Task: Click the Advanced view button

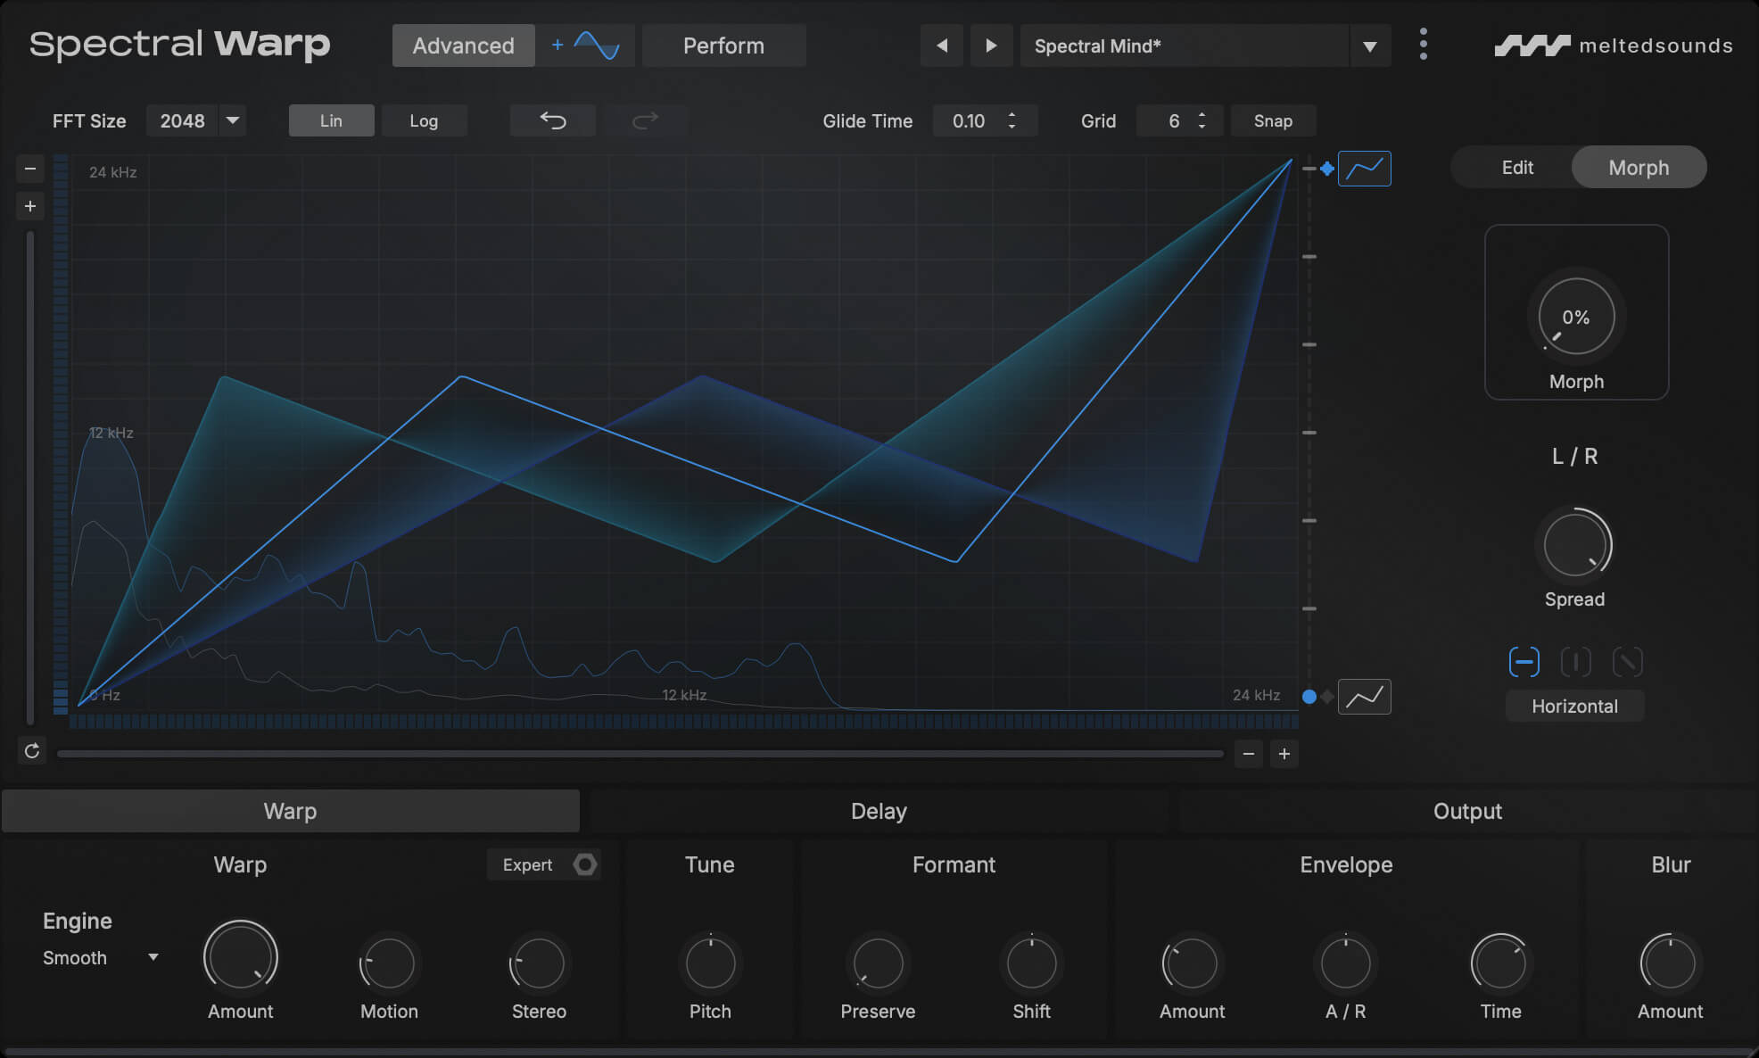Action: click(x=463, y=45)
